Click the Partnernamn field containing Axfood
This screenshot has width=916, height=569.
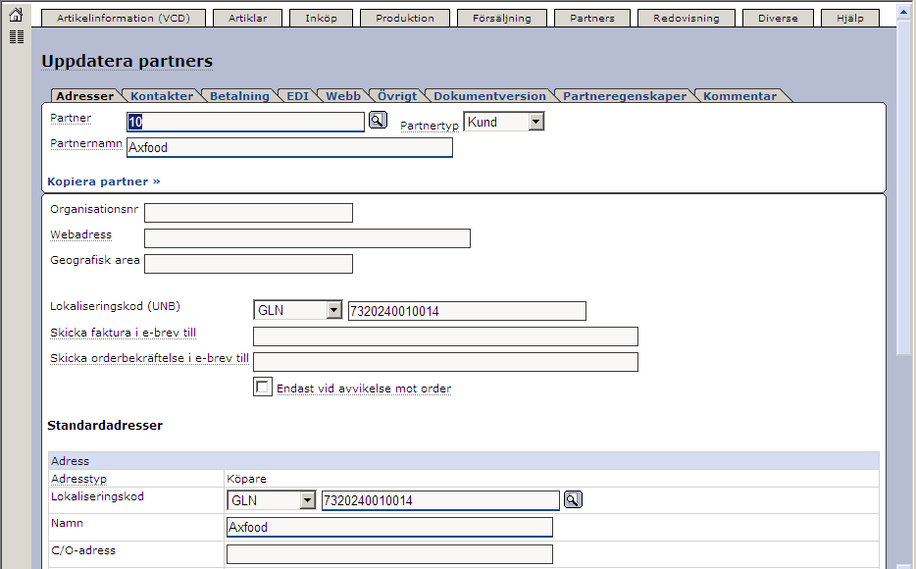(x=289, y=147)
